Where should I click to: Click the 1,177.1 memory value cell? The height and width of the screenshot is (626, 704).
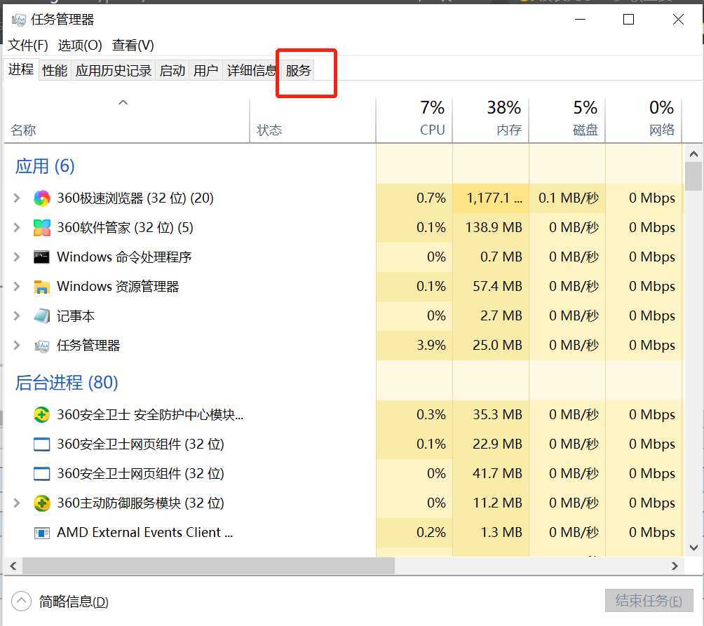[491, 198]
